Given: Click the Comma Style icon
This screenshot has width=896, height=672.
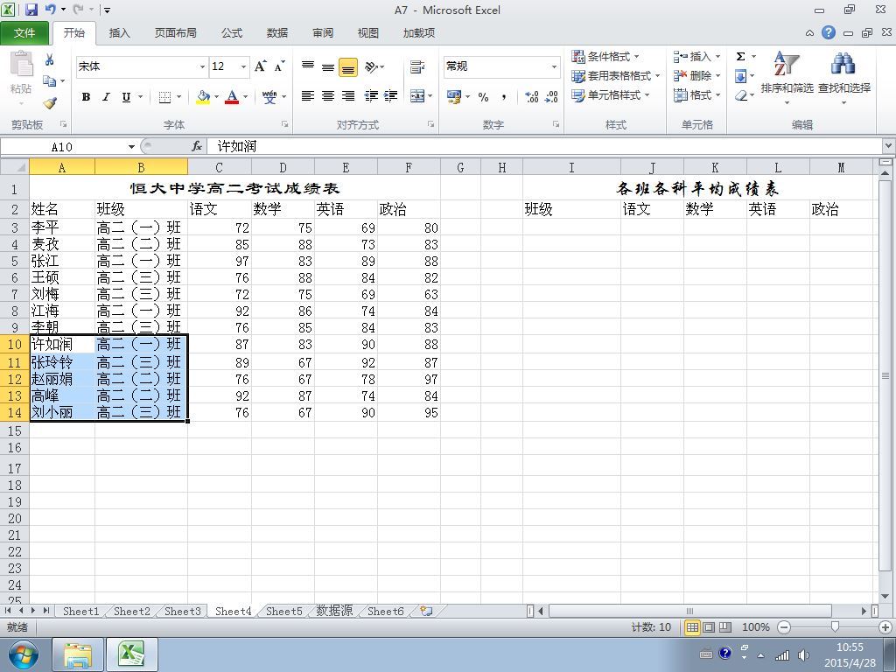Looking at the screenshot, I should tap(503, 97).
